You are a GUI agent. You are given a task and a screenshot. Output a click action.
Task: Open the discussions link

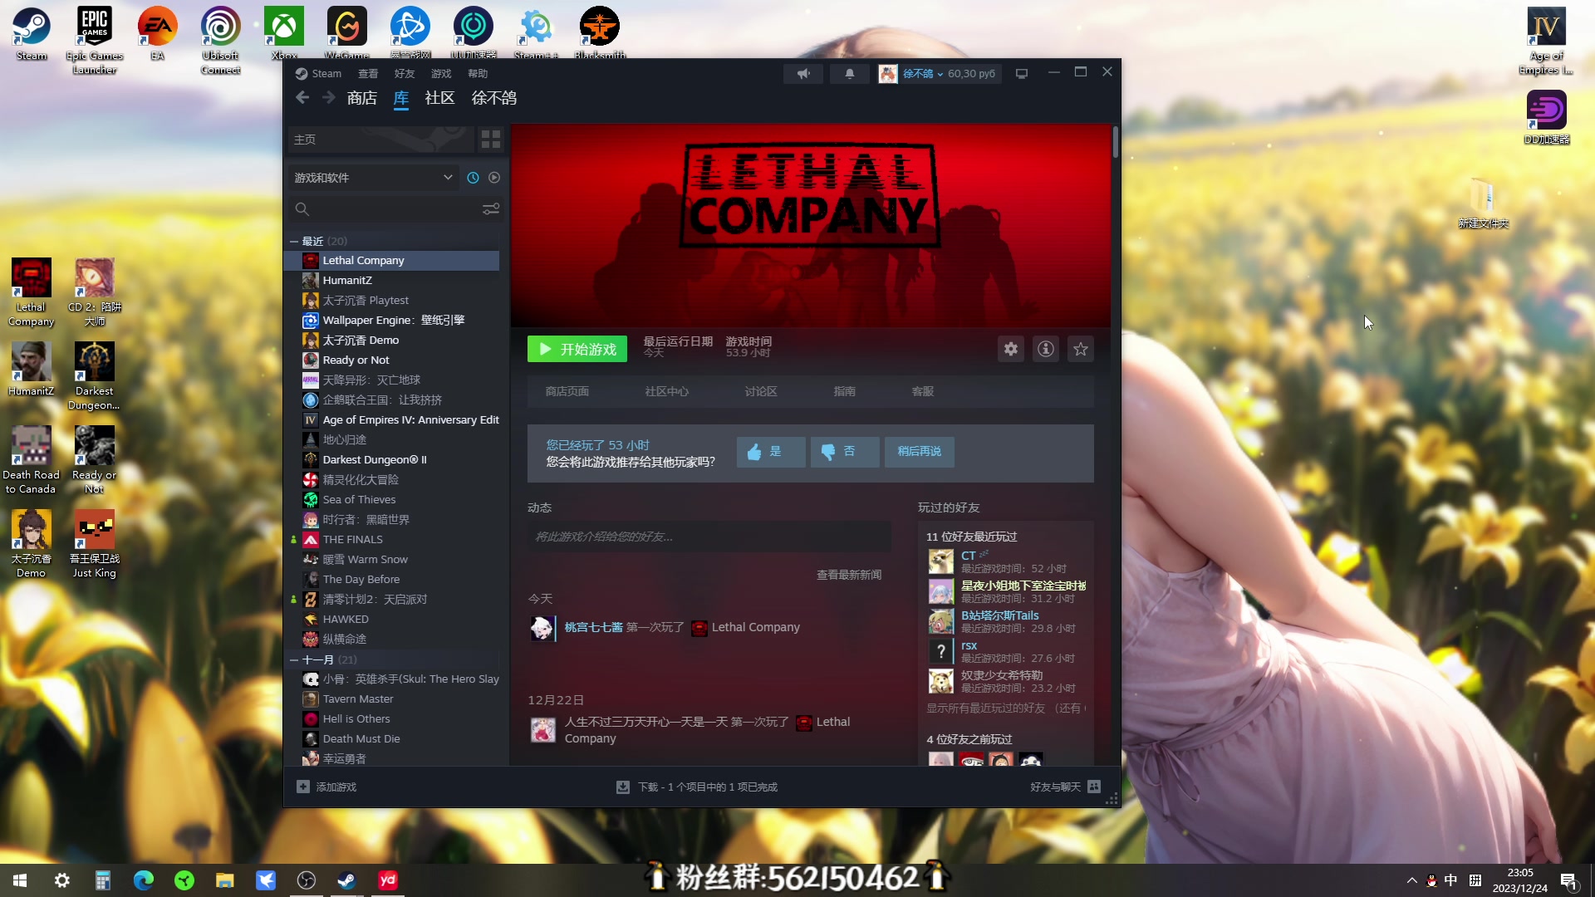tap(761, 391)
